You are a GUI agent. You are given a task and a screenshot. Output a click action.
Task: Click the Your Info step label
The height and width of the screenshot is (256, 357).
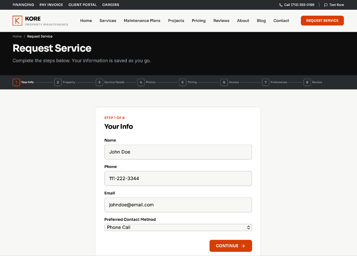(x=27, y=82)
